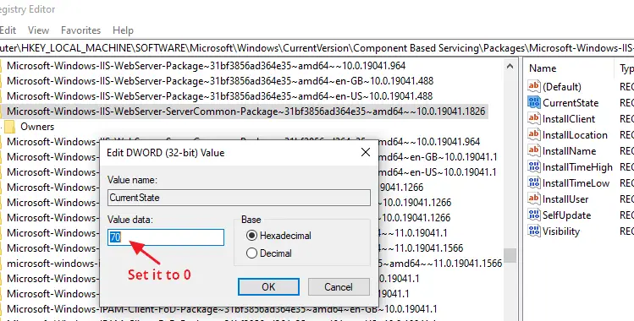This screenshot has width=634, height=321.
Task: Click the registry path address bar
Action: click(317, 48)
